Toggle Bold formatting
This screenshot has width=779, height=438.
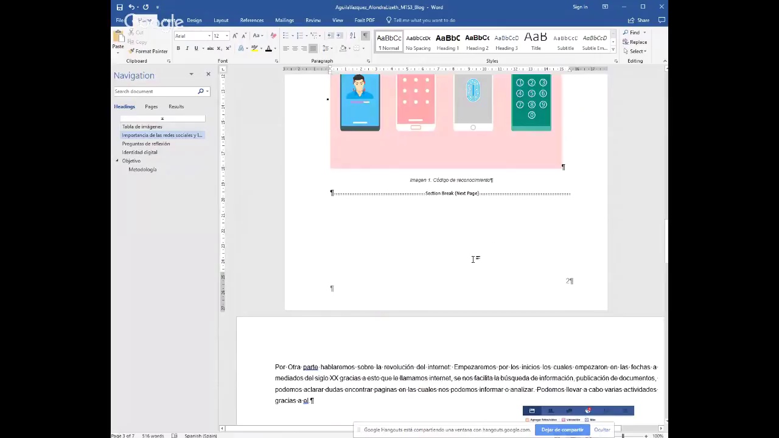[178, 48]
